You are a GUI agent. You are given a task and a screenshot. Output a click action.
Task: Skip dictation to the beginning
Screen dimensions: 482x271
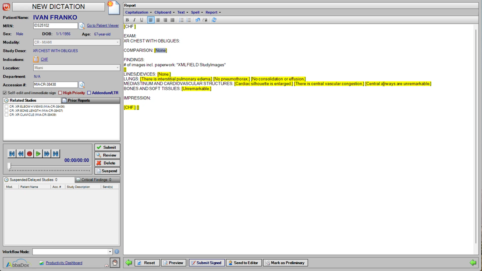click(x=12, y=154)
